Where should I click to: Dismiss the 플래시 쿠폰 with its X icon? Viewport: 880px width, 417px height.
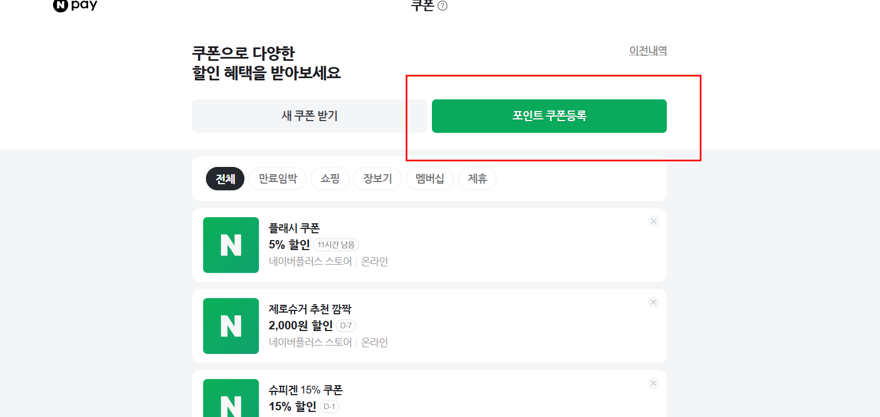coord(653,221)
